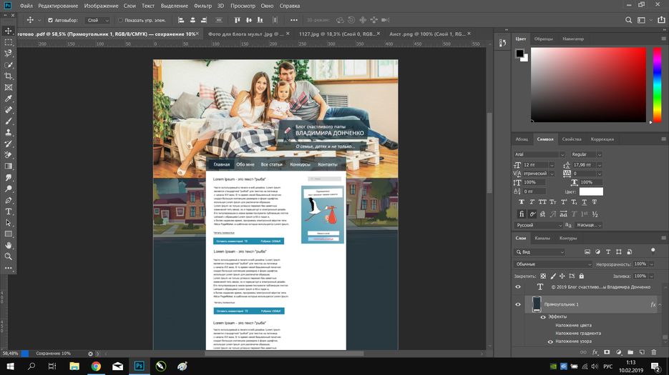Select the Crop tool

coord(8,76)
